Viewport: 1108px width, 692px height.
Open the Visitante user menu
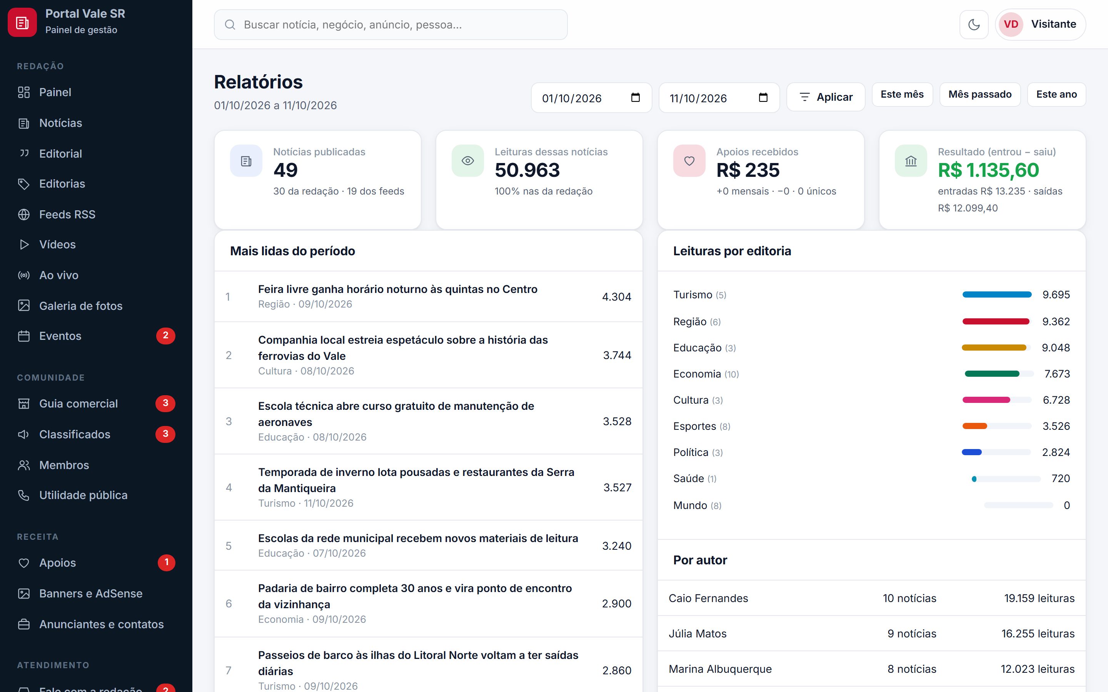pyautogui.click(x=1040, y=24)
